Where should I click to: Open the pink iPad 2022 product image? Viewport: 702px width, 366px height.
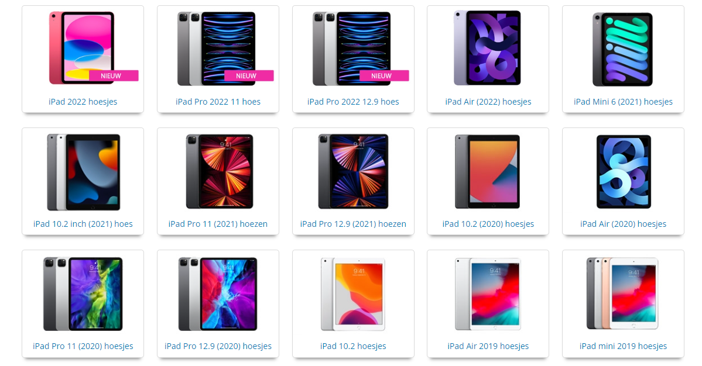click(83, 48)
